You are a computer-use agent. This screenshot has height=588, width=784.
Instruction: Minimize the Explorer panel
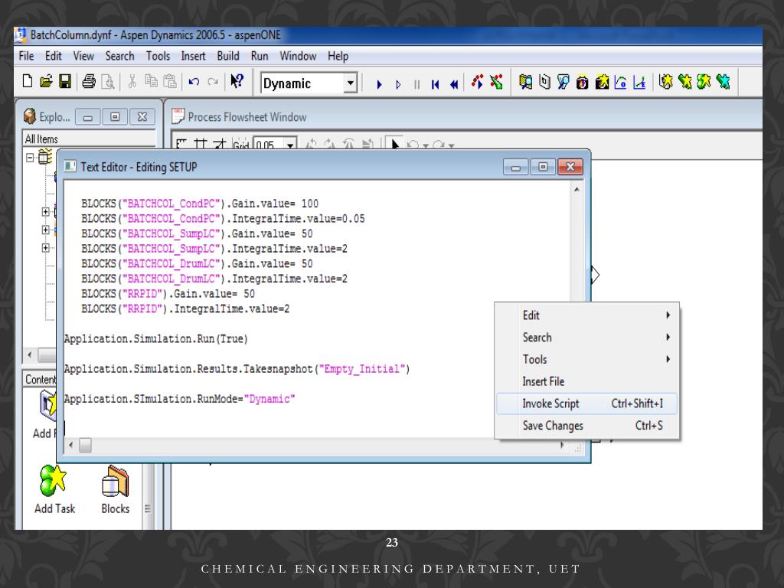(87, 117)
